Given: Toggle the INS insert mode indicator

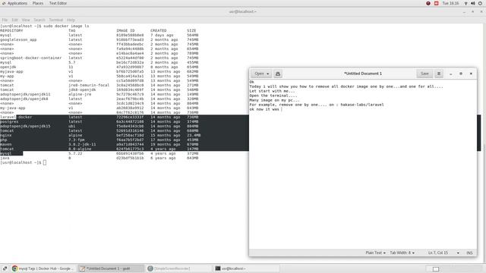Looking at the screenshot, I should tap(469, 253).
